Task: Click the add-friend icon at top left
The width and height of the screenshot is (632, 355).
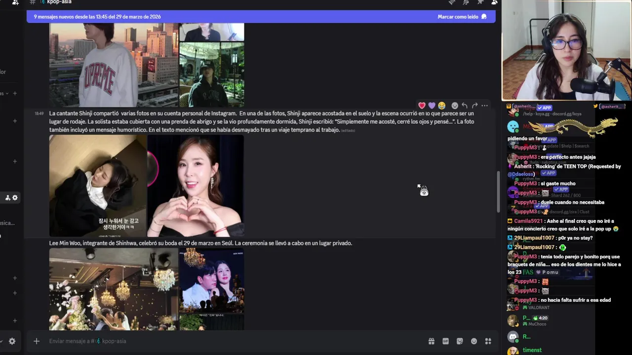Action: point(15,2)
